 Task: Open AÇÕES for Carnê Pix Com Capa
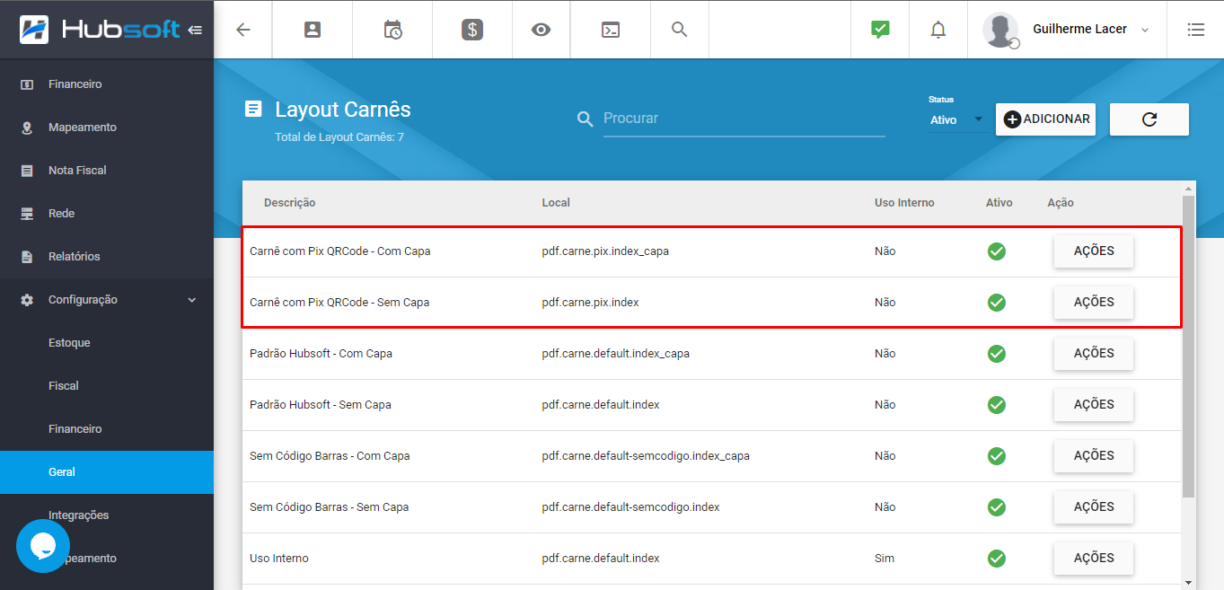(1094, 251)
